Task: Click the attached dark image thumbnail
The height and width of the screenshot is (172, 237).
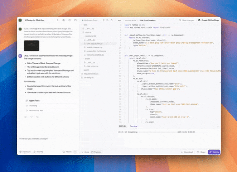Action: coord(32,46)
